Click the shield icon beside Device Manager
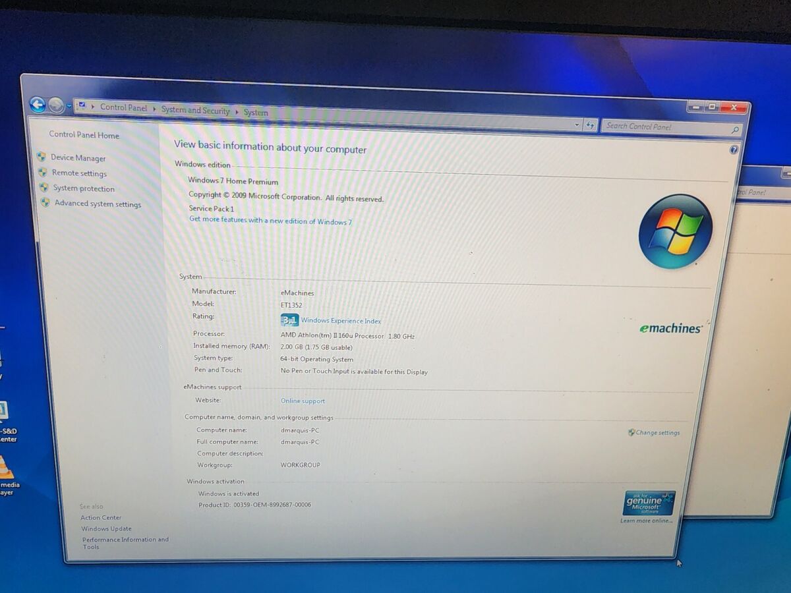791x593 pixels. [x=41, y=157]
